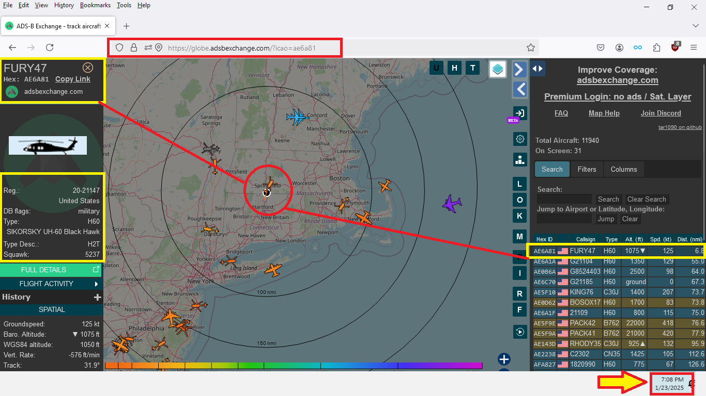The image size is (706, 396).
Task: Zoom in with the plus map button
Action: click(504, 359)
